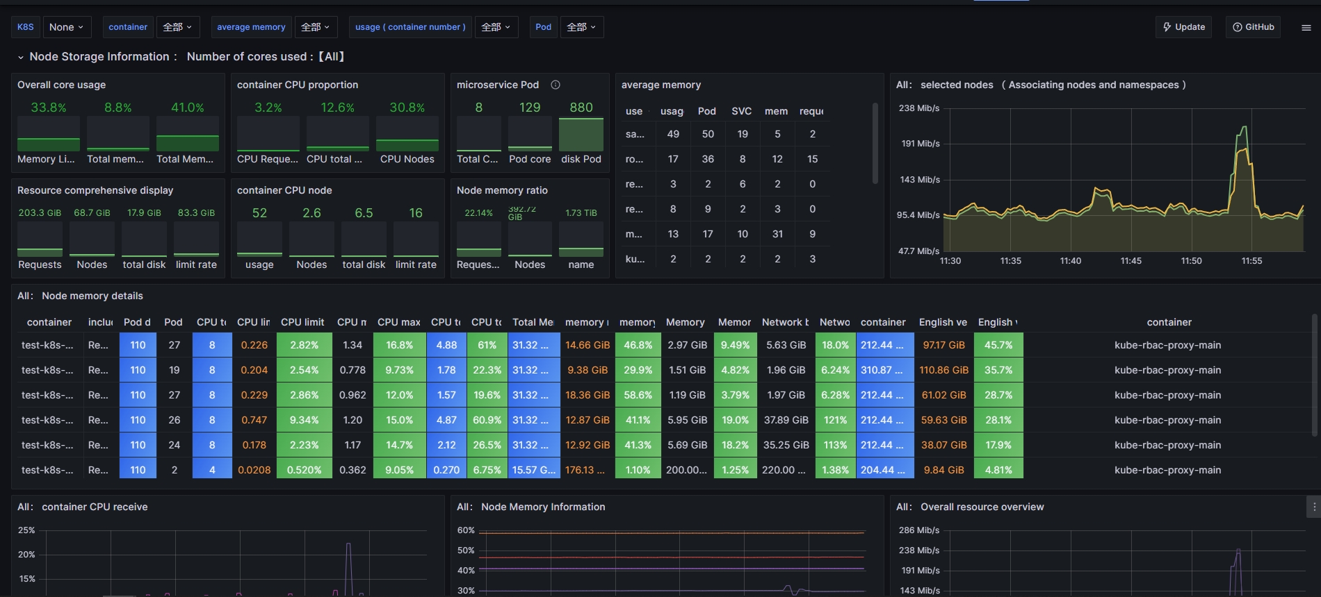The image size is (1321, 597).
Task: Click the 'ku...' row in average memory table
Action: click(725, 259)
